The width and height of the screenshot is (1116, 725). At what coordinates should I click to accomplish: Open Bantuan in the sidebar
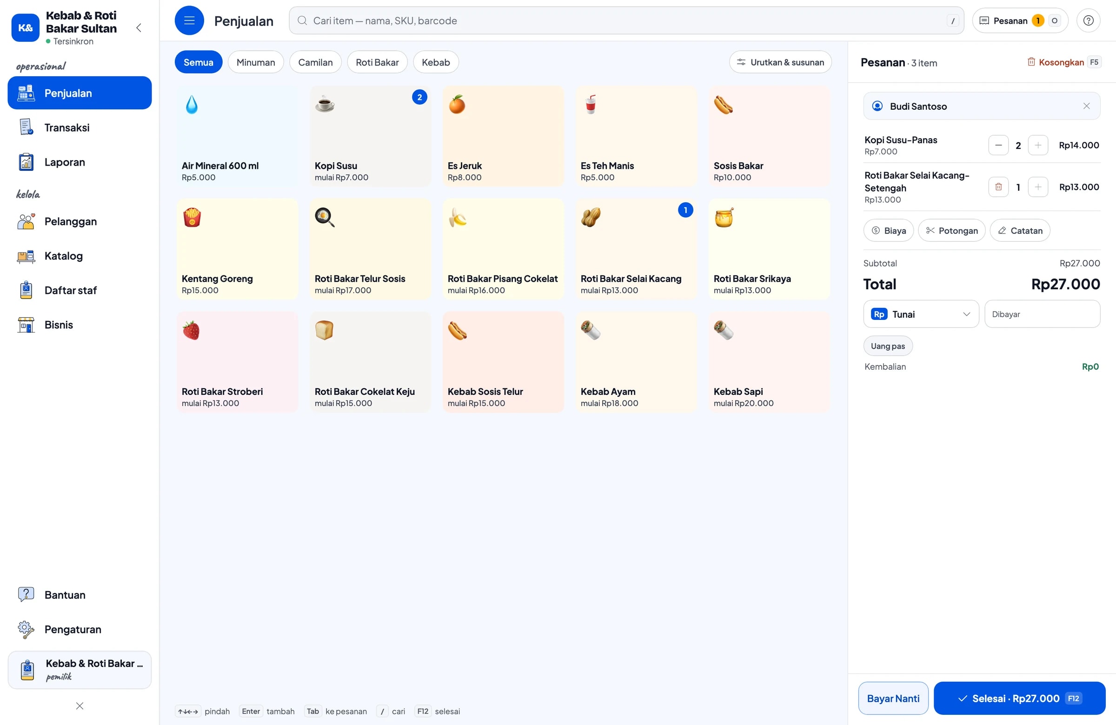point(80,595)
